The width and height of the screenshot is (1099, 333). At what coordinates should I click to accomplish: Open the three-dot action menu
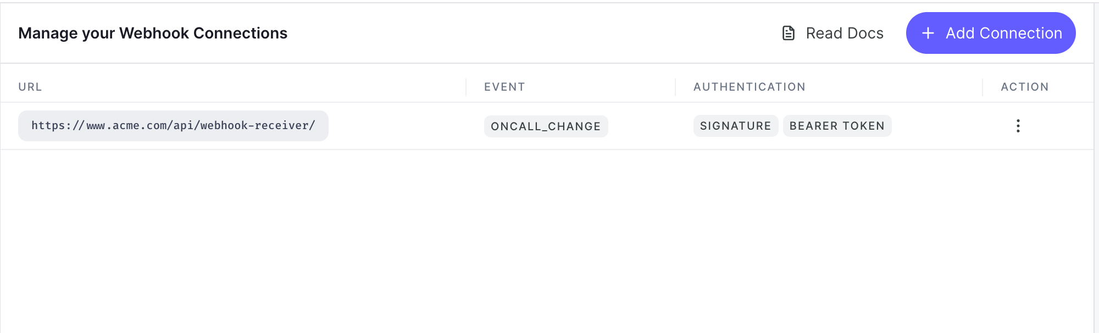1018,126
